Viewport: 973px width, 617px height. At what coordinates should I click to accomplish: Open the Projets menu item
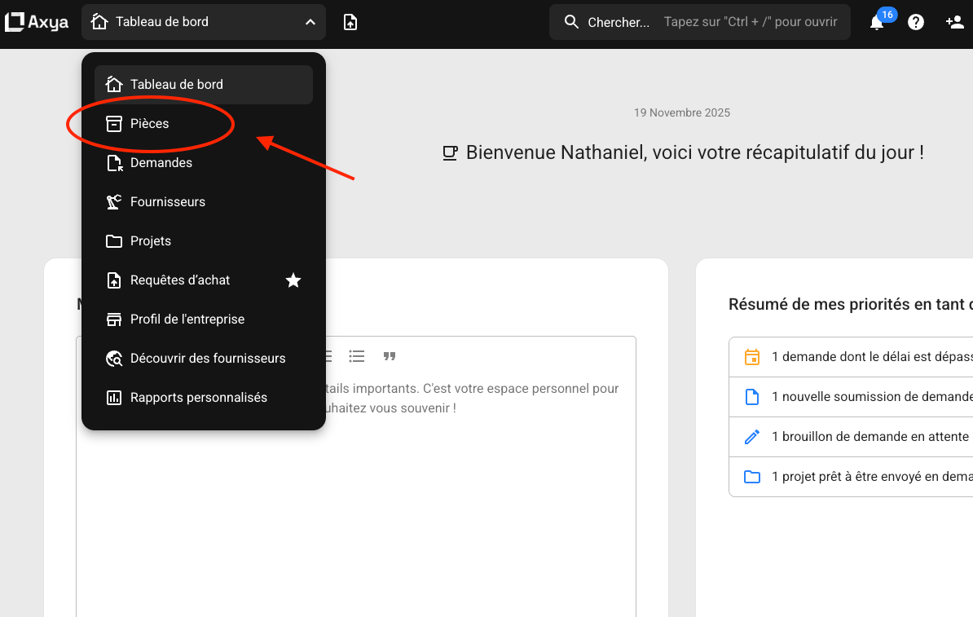151,241
